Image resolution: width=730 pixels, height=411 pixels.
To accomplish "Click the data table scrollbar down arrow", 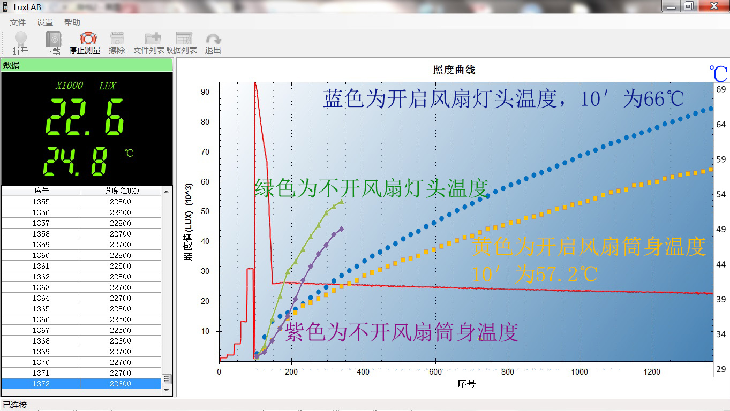I will (x=167, y=390).
